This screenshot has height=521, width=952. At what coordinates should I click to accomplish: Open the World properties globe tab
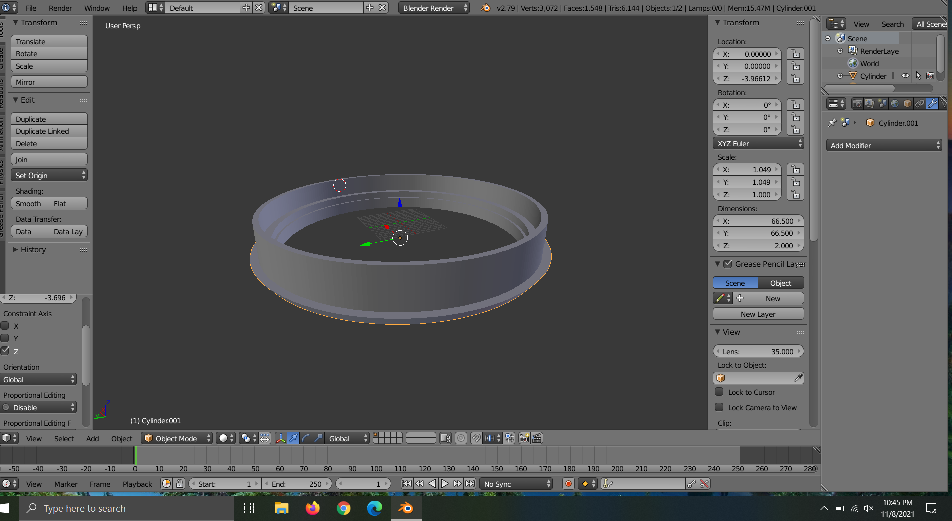(x=895, y=104)
